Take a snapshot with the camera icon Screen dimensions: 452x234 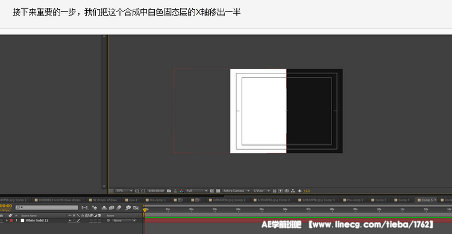169,191
